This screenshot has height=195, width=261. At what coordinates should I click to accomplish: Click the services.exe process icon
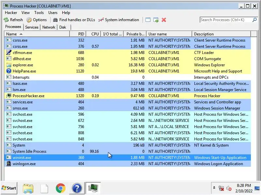(x=9, y=102)
